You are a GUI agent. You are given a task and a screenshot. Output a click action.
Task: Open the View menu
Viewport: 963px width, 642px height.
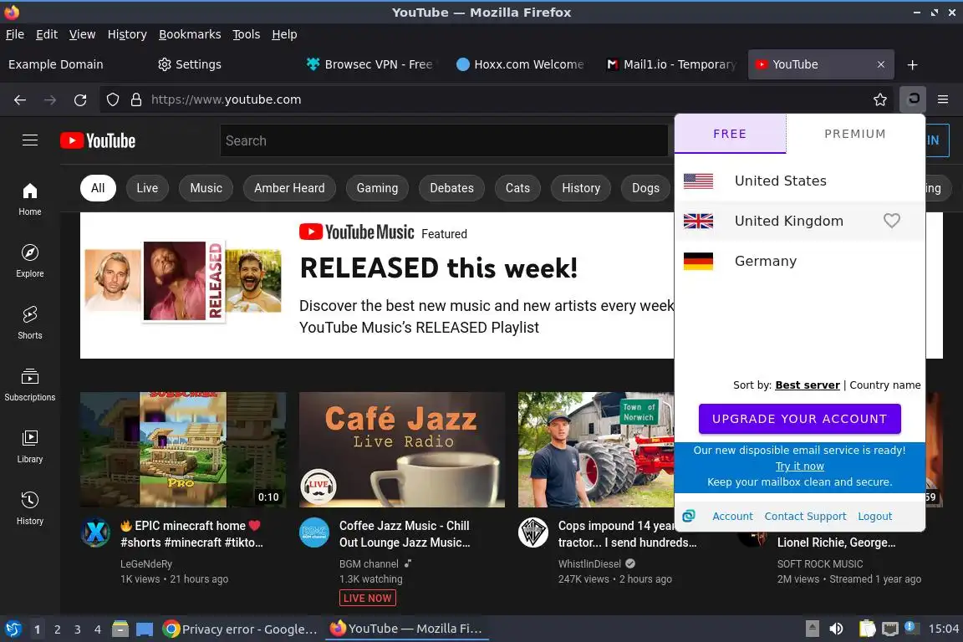[82, 34]
